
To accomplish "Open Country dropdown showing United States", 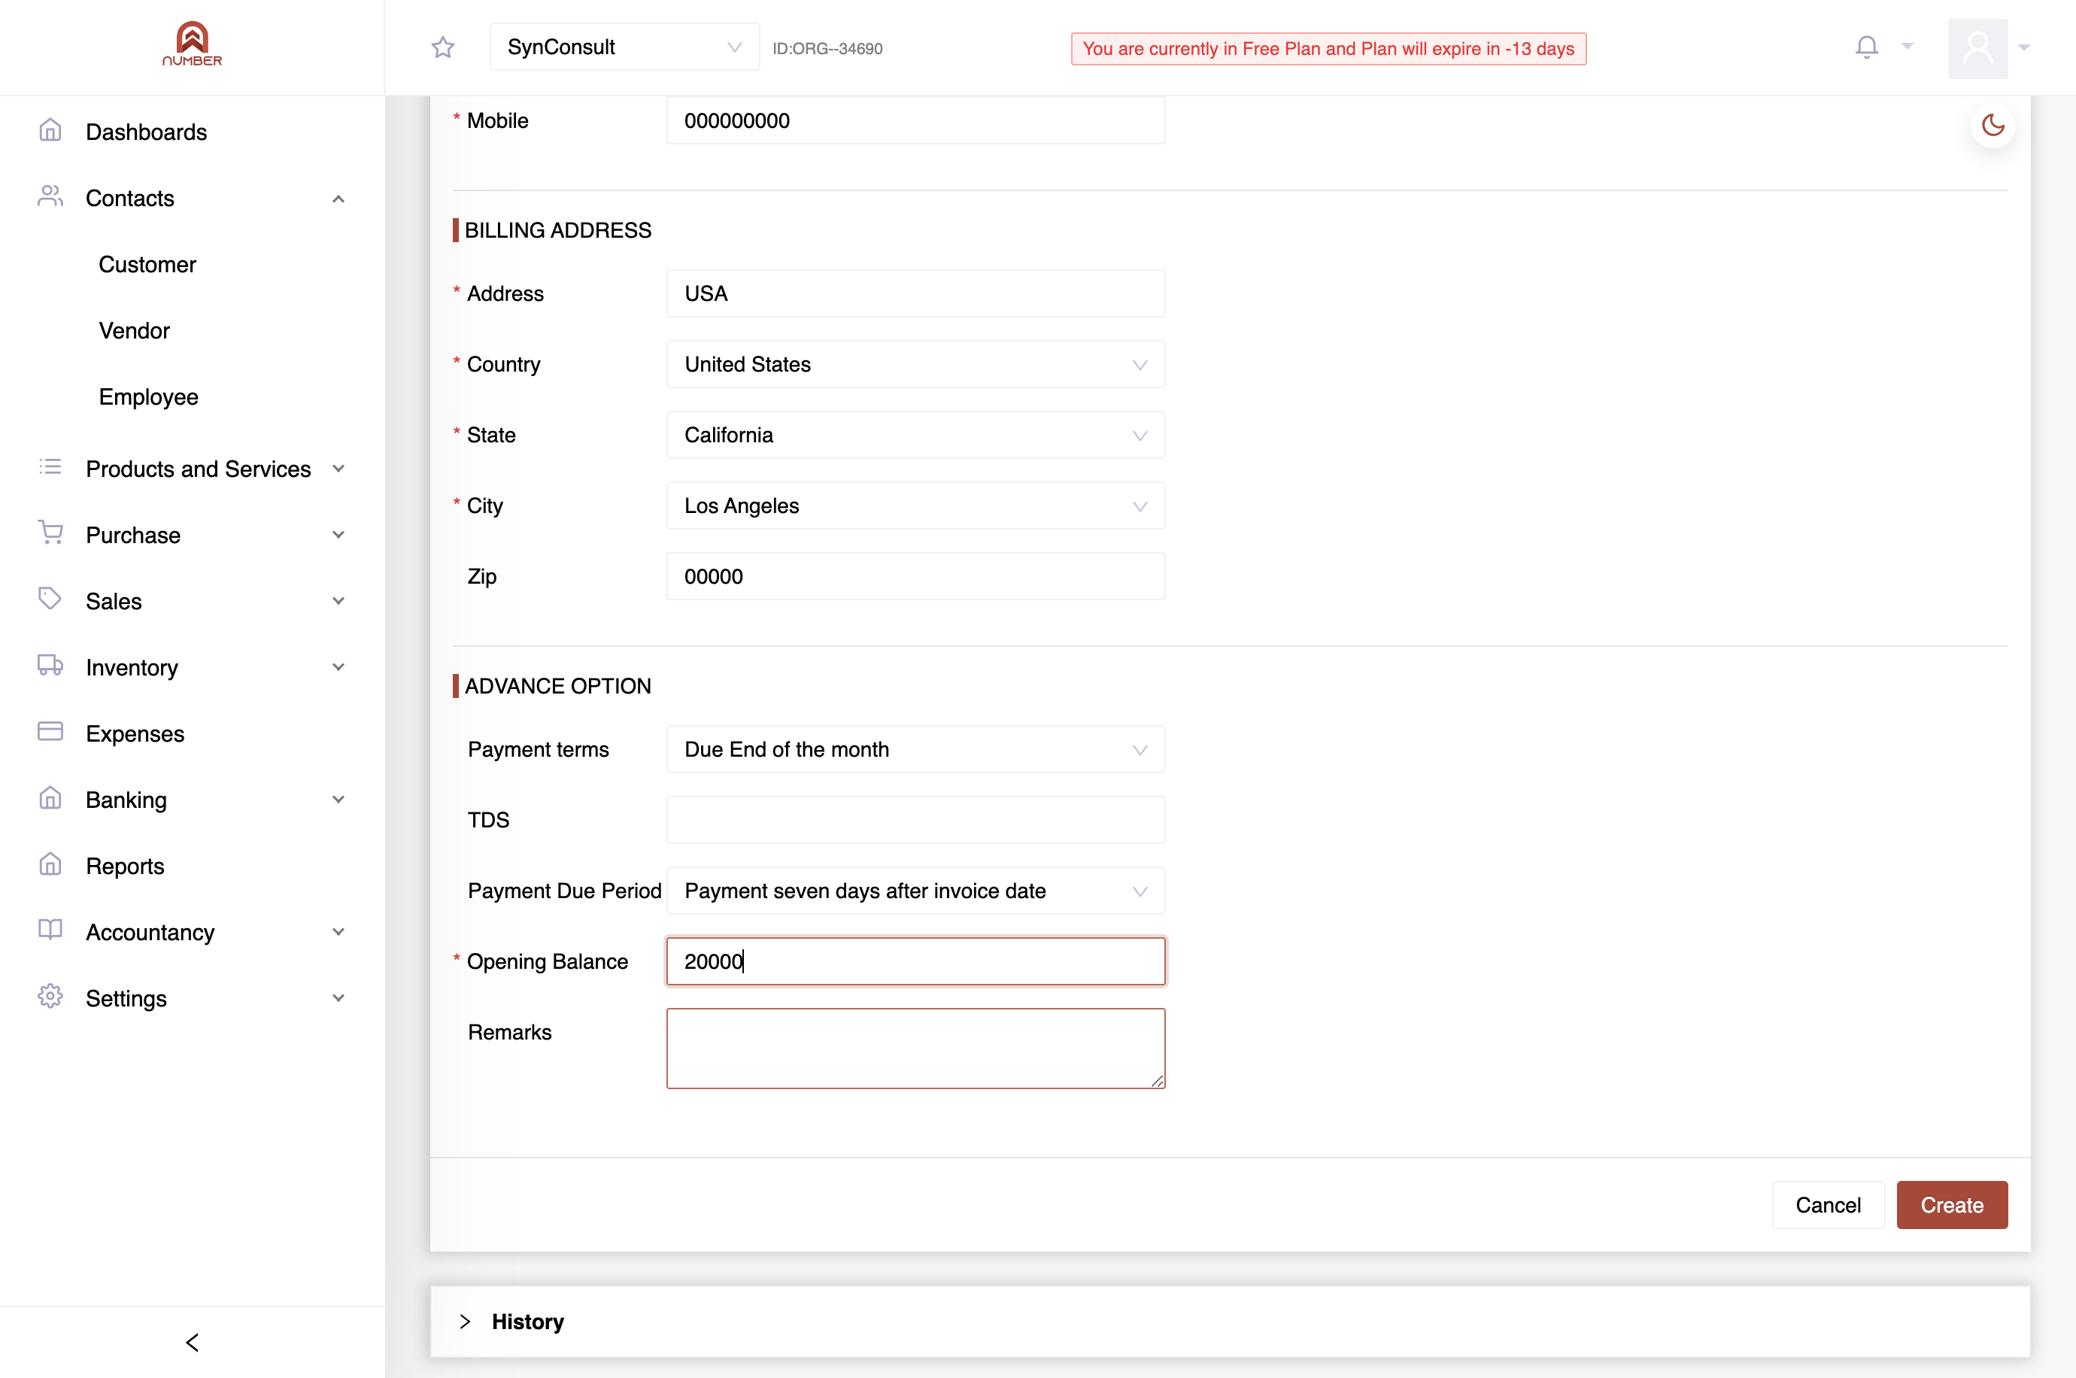I will (915, 364).
